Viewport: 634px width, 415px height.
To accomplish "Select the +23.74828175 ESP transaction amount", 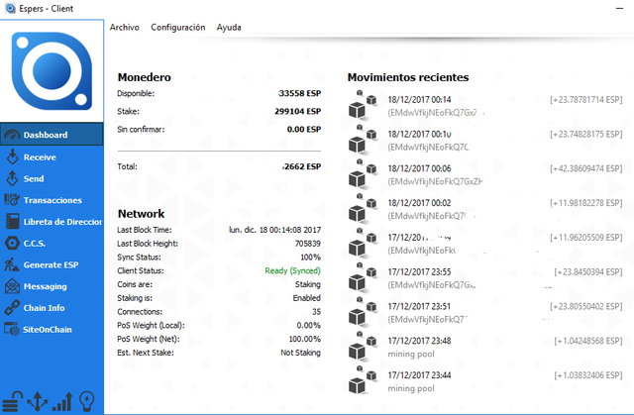I will coord(585,134).
